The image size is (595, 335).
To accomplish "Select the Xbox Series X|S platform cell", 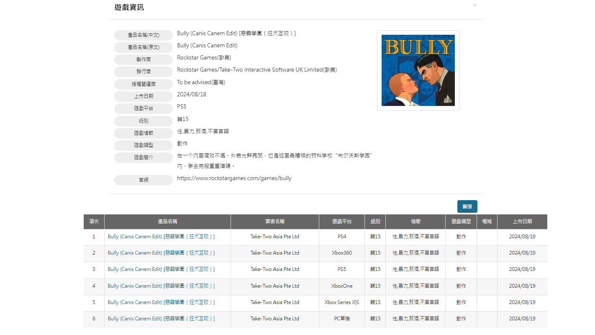I will pyautogui.click(x=342, y=302).
